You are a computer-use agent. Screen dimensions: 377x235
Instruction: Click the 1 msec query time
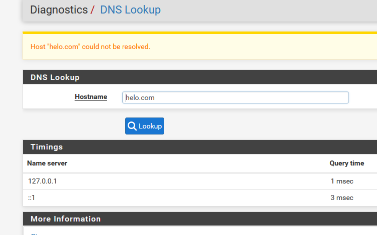click(x=341, y=181)
